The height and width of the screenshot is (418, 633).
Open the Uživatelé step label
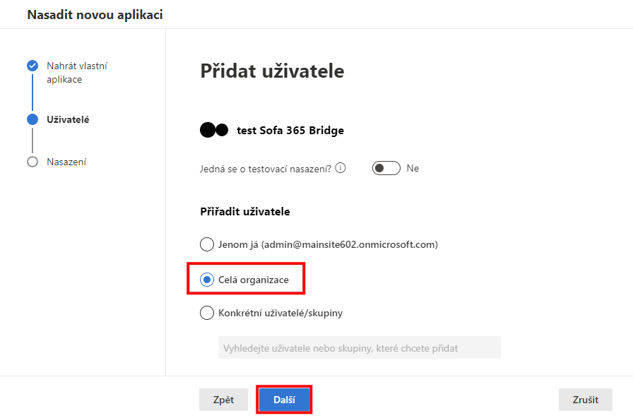coord(68,119)
